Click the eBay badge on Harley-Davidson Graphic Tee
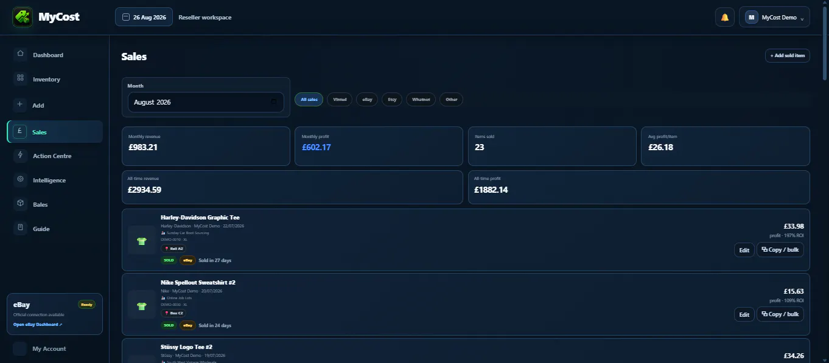This screenshot has width=829, height=363. pos(187,260)
